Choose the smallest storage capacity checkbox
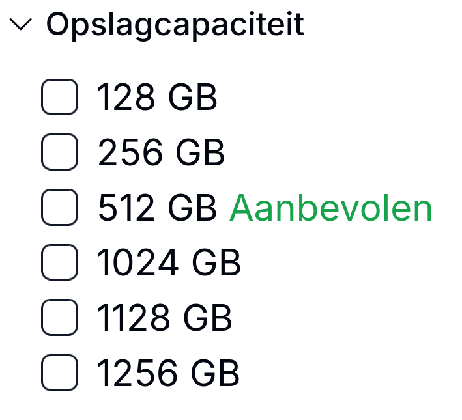Viewport: 462px width, 420px height. (x=60, y=98)
